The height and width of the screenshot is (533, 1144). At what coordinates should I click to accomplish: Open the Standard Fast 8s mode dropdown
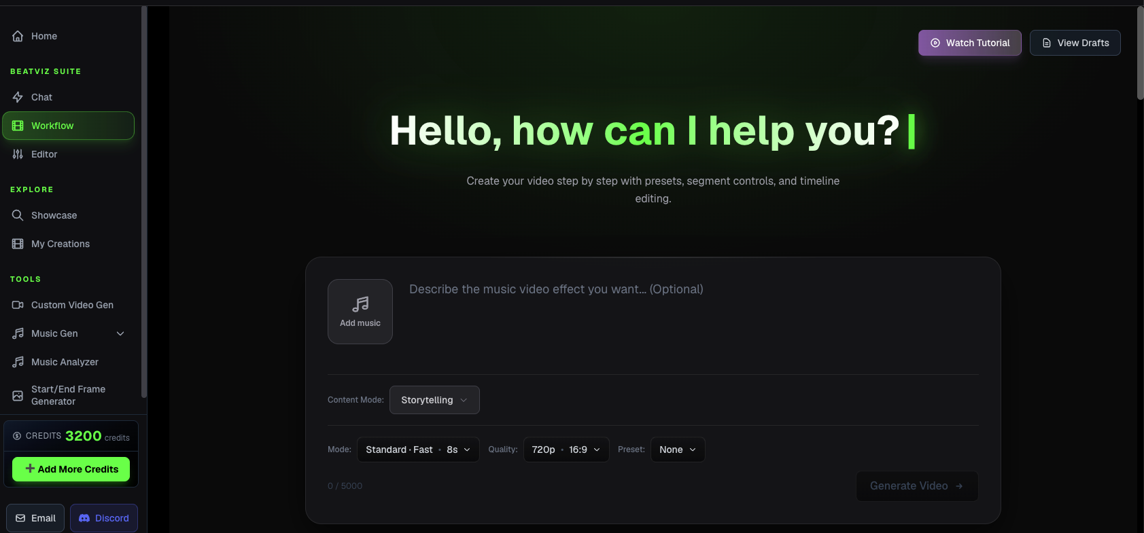(418, 449)
